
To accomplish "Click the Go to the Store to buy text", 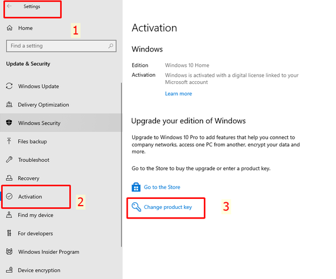I will (x=201, y=169).
